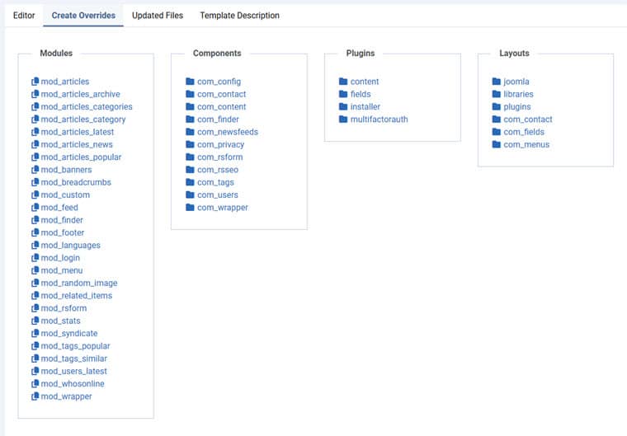Click the copy icon beside mod_articles
627x436 pixels.
[35, 81]
